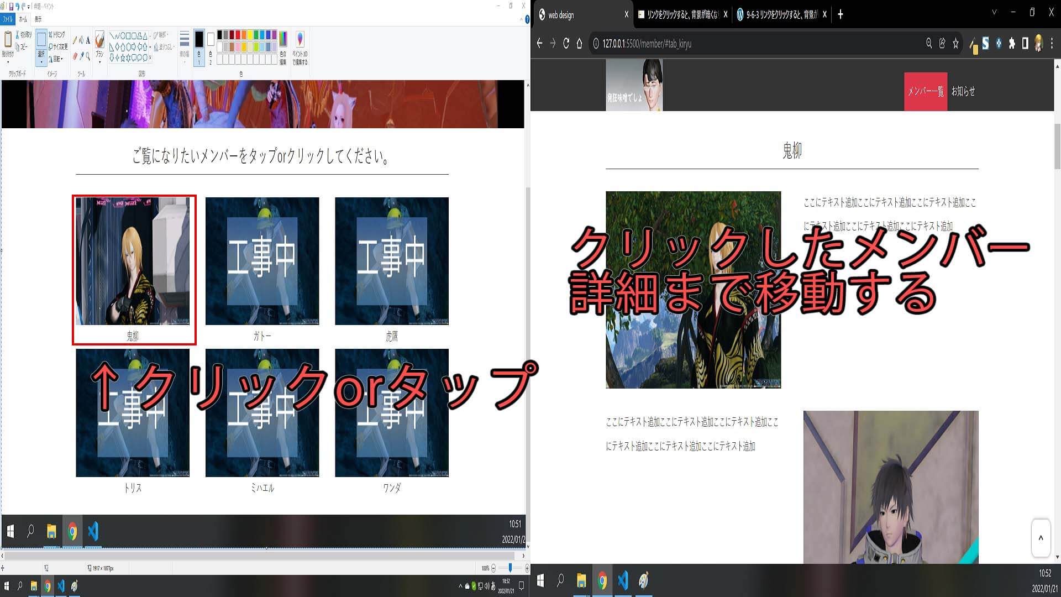Reload the page in Chrome
1061x597 pixels.
pos(566,44)
